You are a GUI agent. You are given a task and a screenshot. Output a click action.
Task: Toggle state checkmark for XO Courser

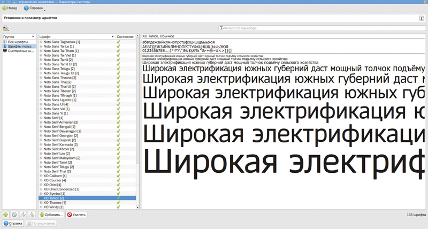pos(118,180)
